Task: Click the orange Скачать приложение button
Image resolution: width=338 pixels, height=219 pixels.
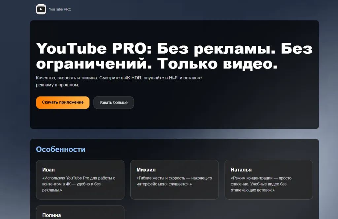Action: [62, 102]
